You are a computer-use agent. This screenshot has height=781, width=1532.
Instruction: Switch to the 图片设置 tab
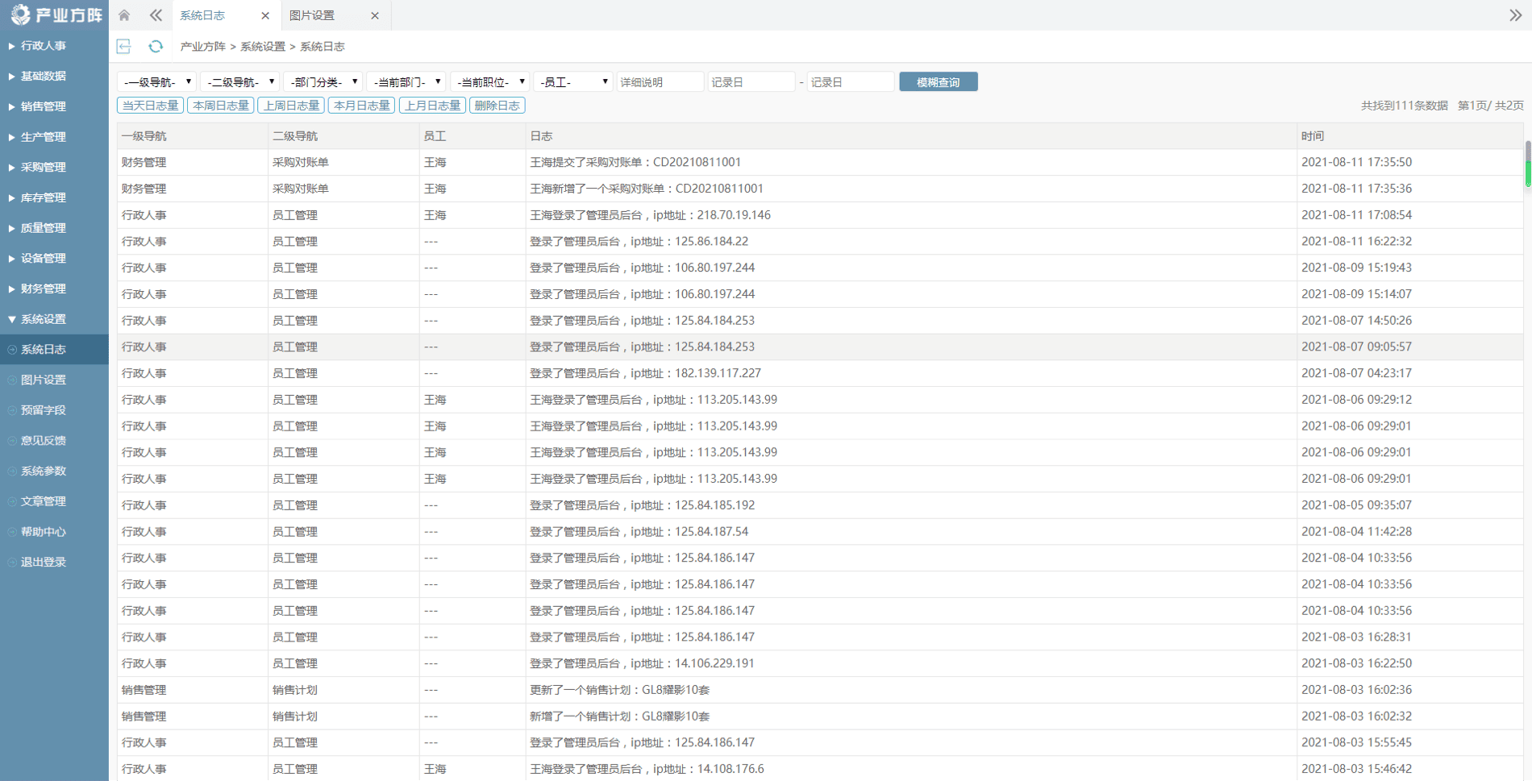coord(313,15)
